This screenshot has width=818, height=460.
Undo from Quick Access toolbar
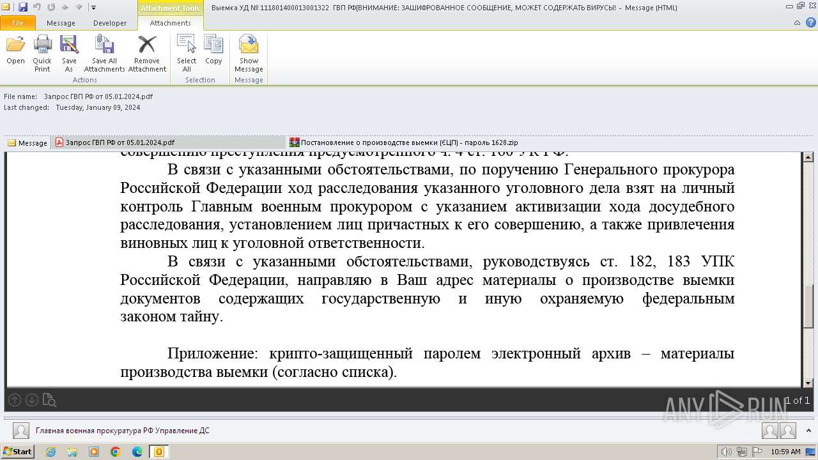pos(36,7)
